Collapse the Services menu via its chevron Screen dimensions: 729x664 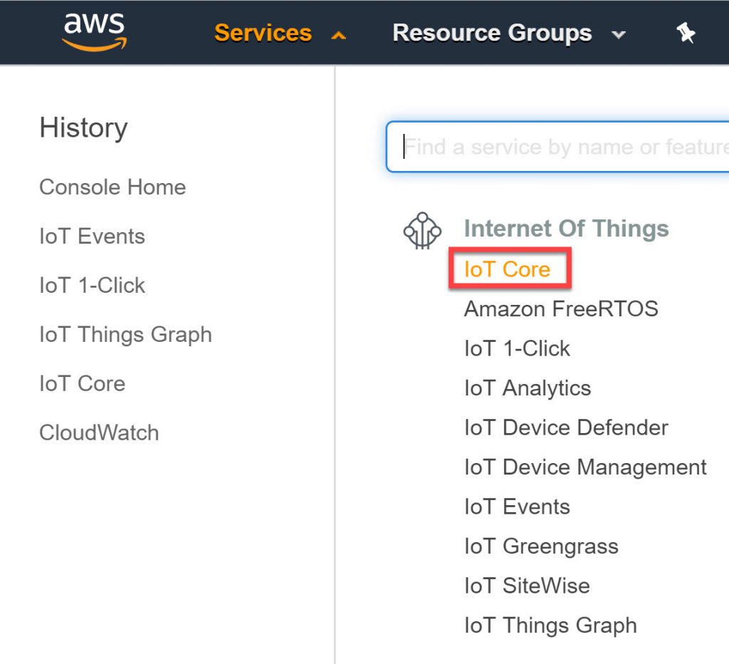[339, 33]
